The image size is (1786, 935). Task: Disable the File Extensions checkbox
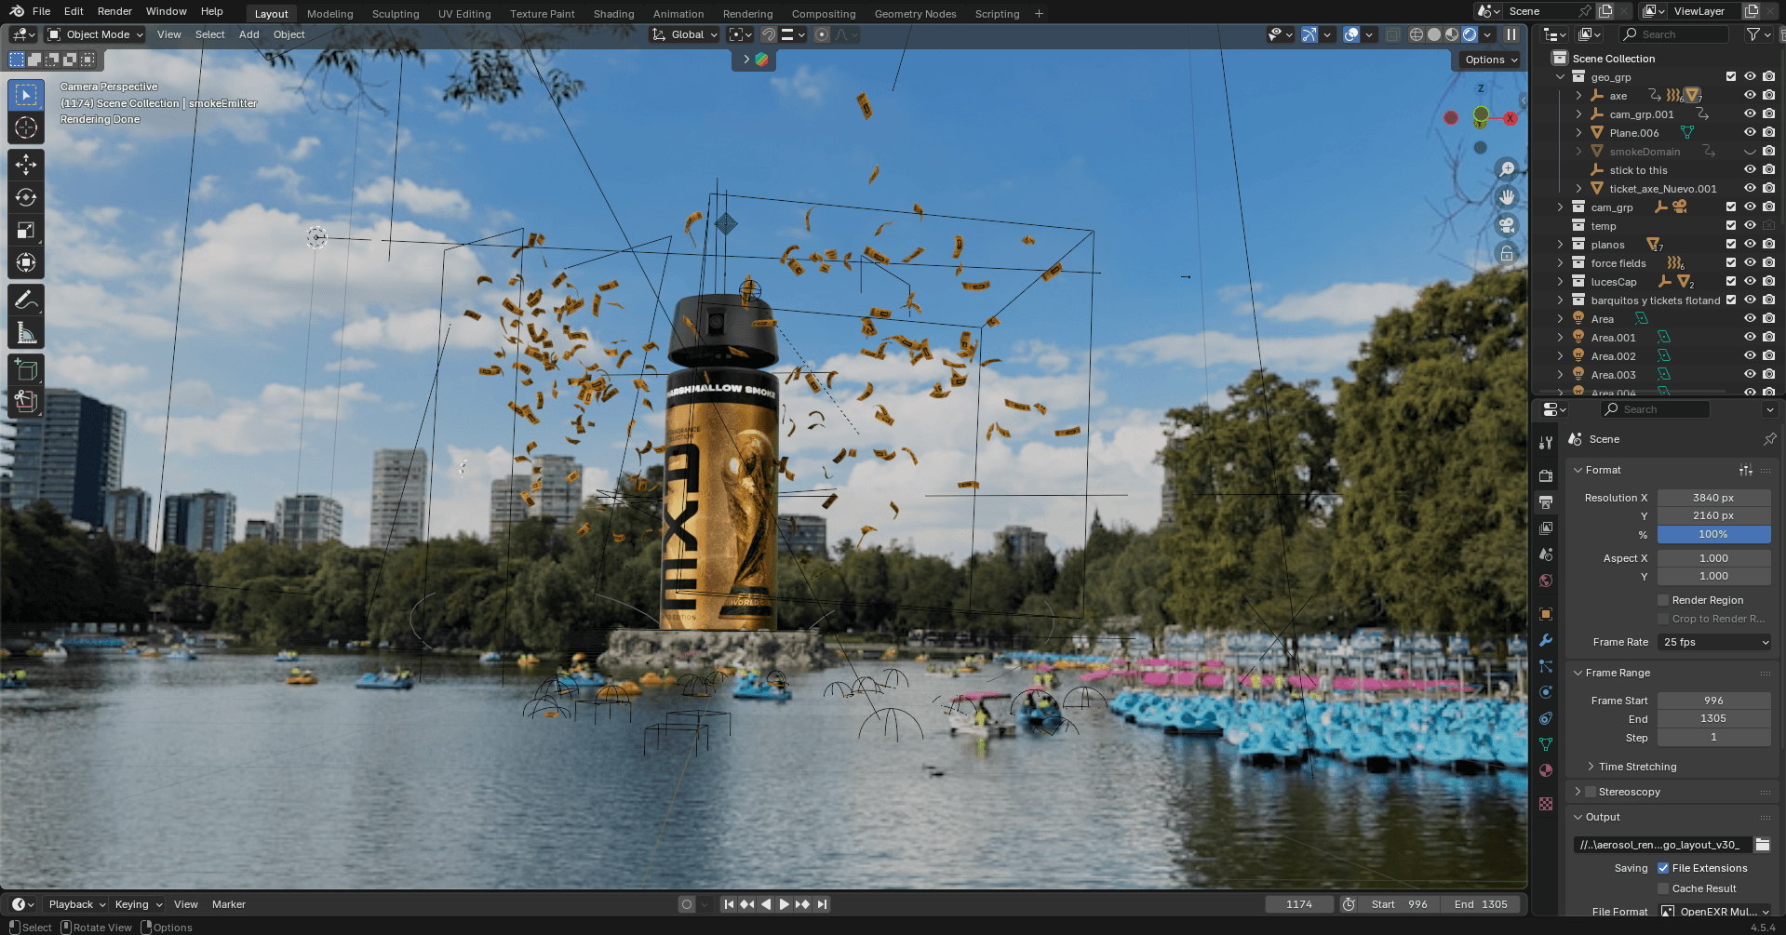pyautogui.click(x=1663, y=868)
